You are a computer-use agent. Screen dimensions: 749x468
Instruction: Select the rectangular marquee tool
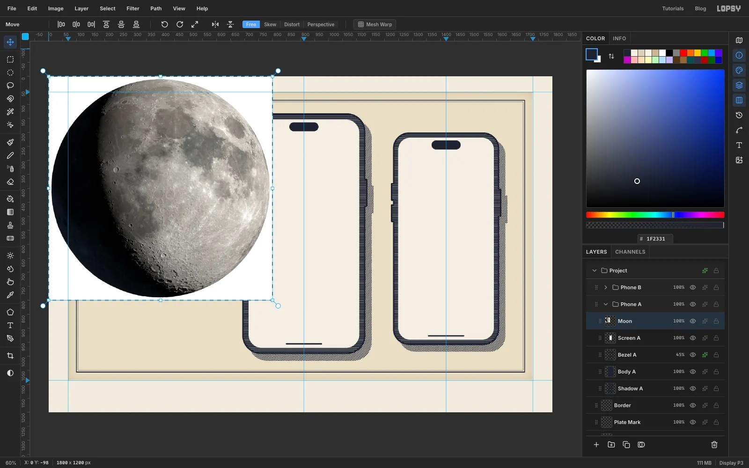(x=10, y=59)
